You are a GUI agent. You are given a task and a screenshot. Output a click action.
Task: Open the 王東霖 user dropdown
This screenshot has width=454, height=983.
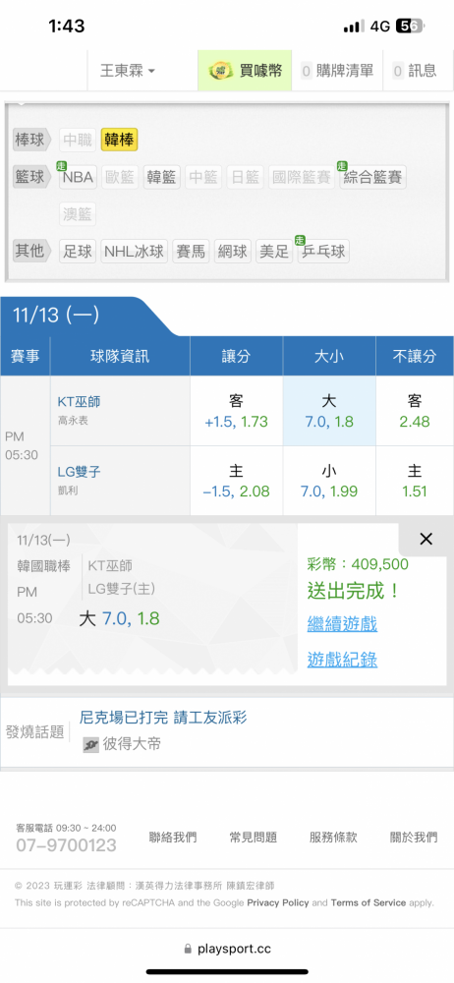[x=128, y=71]
